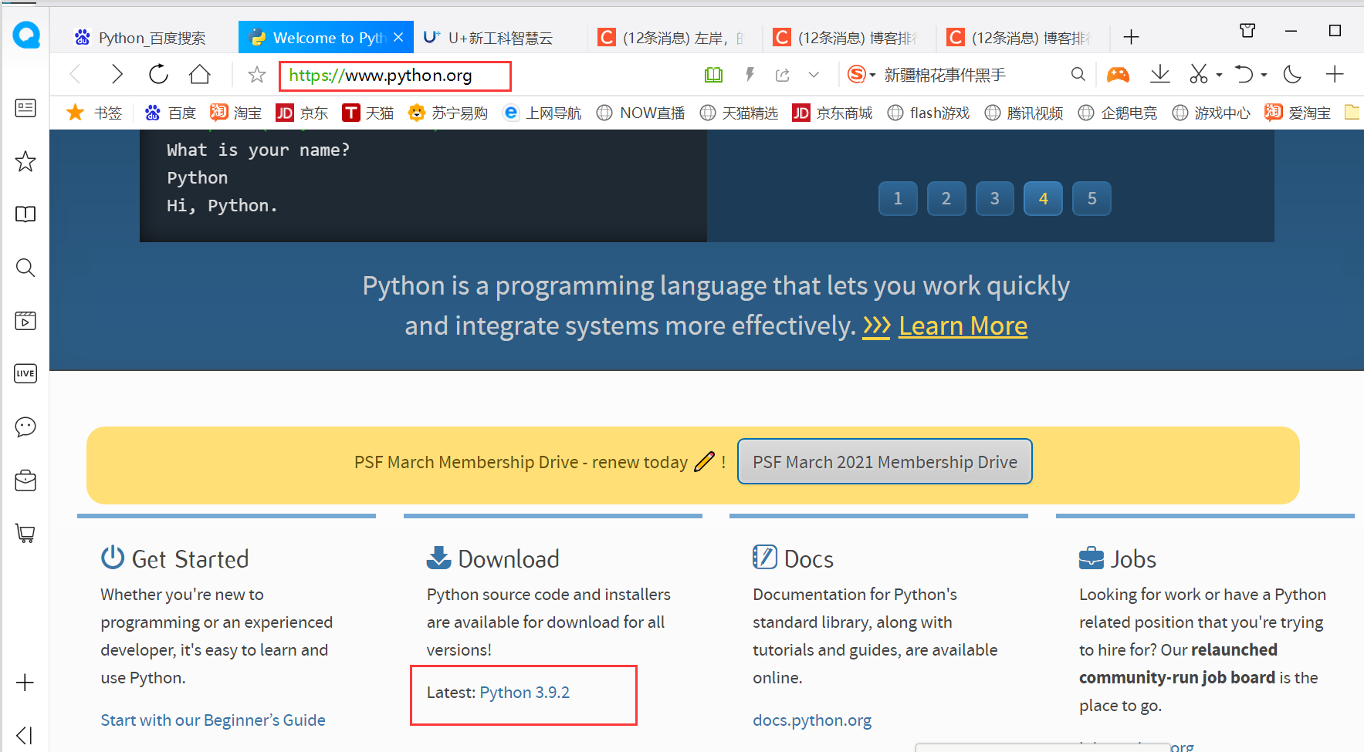This screenshot has width=1364, height=752.
Task: Open the LIVE icon in left sidebar
Action: pyautogui.click(x=25, y=373)
